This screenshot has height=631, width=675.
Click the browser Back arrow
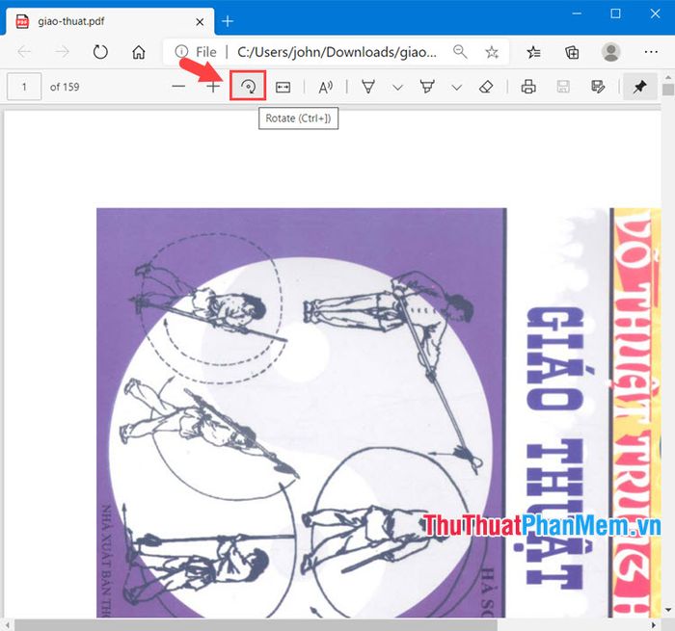pos(24,52)
